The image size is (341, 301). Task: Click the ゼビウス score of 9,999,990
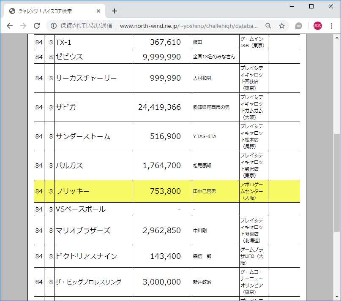click(162, 57)
